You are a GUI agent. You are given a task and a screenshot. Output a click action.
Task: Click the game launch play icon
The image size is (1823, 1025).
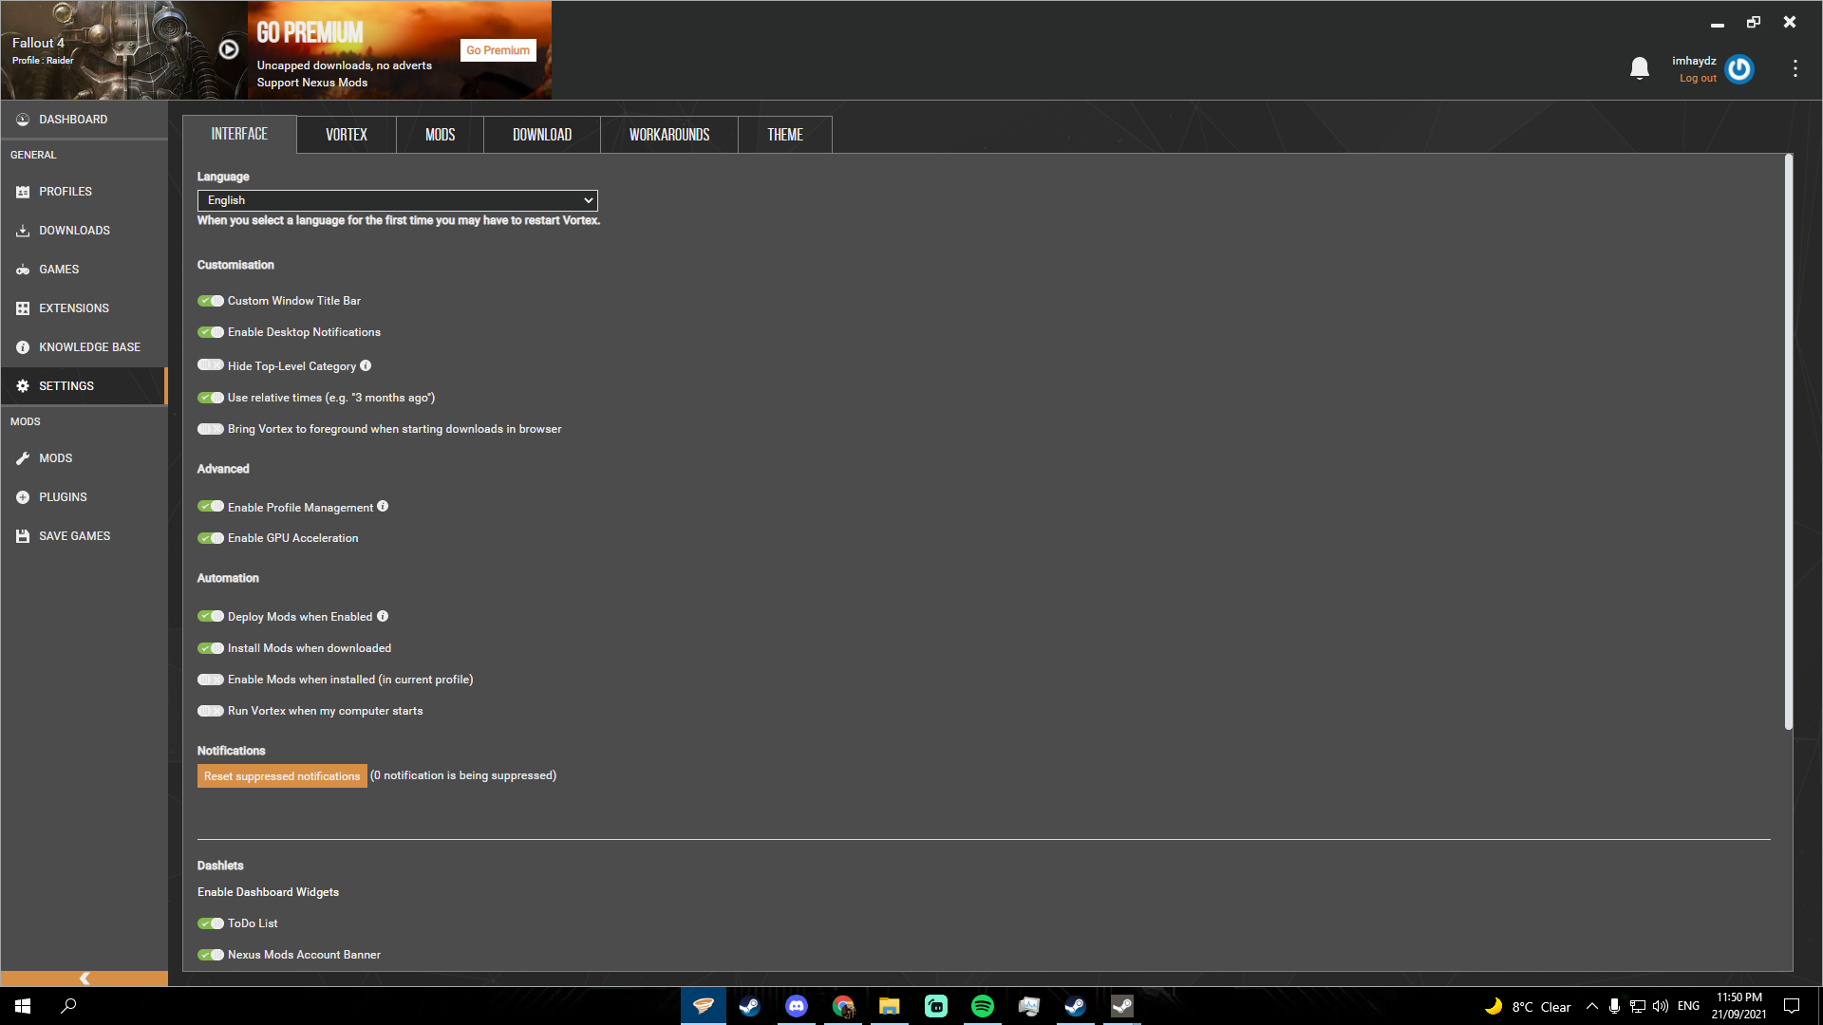229,49
